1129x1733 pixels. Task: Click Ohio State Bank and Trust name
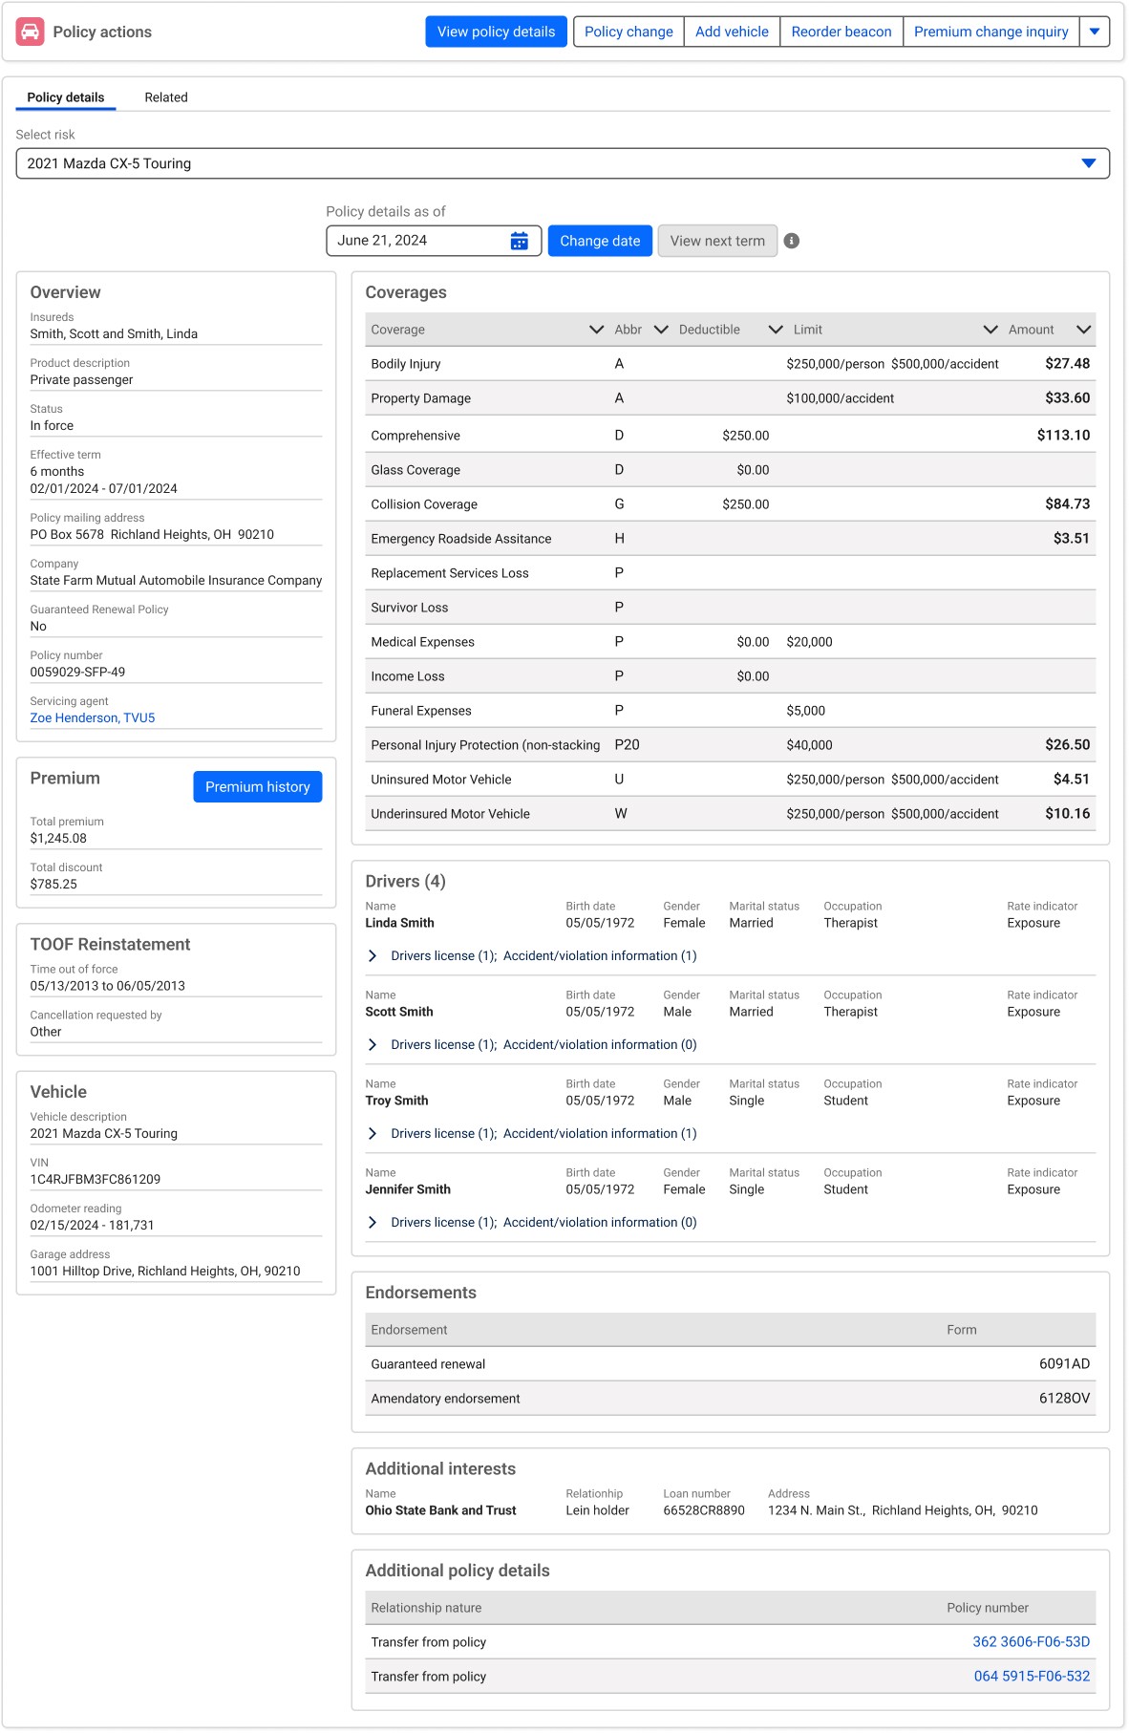(440, 1511)
